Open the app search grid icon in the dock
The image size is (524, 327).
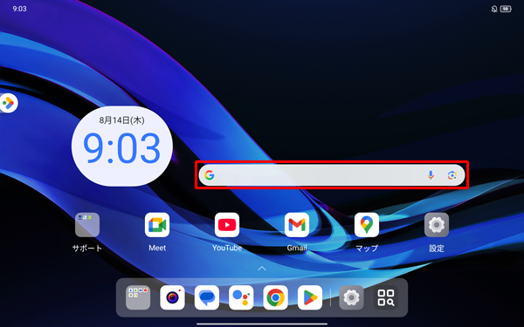386,297
